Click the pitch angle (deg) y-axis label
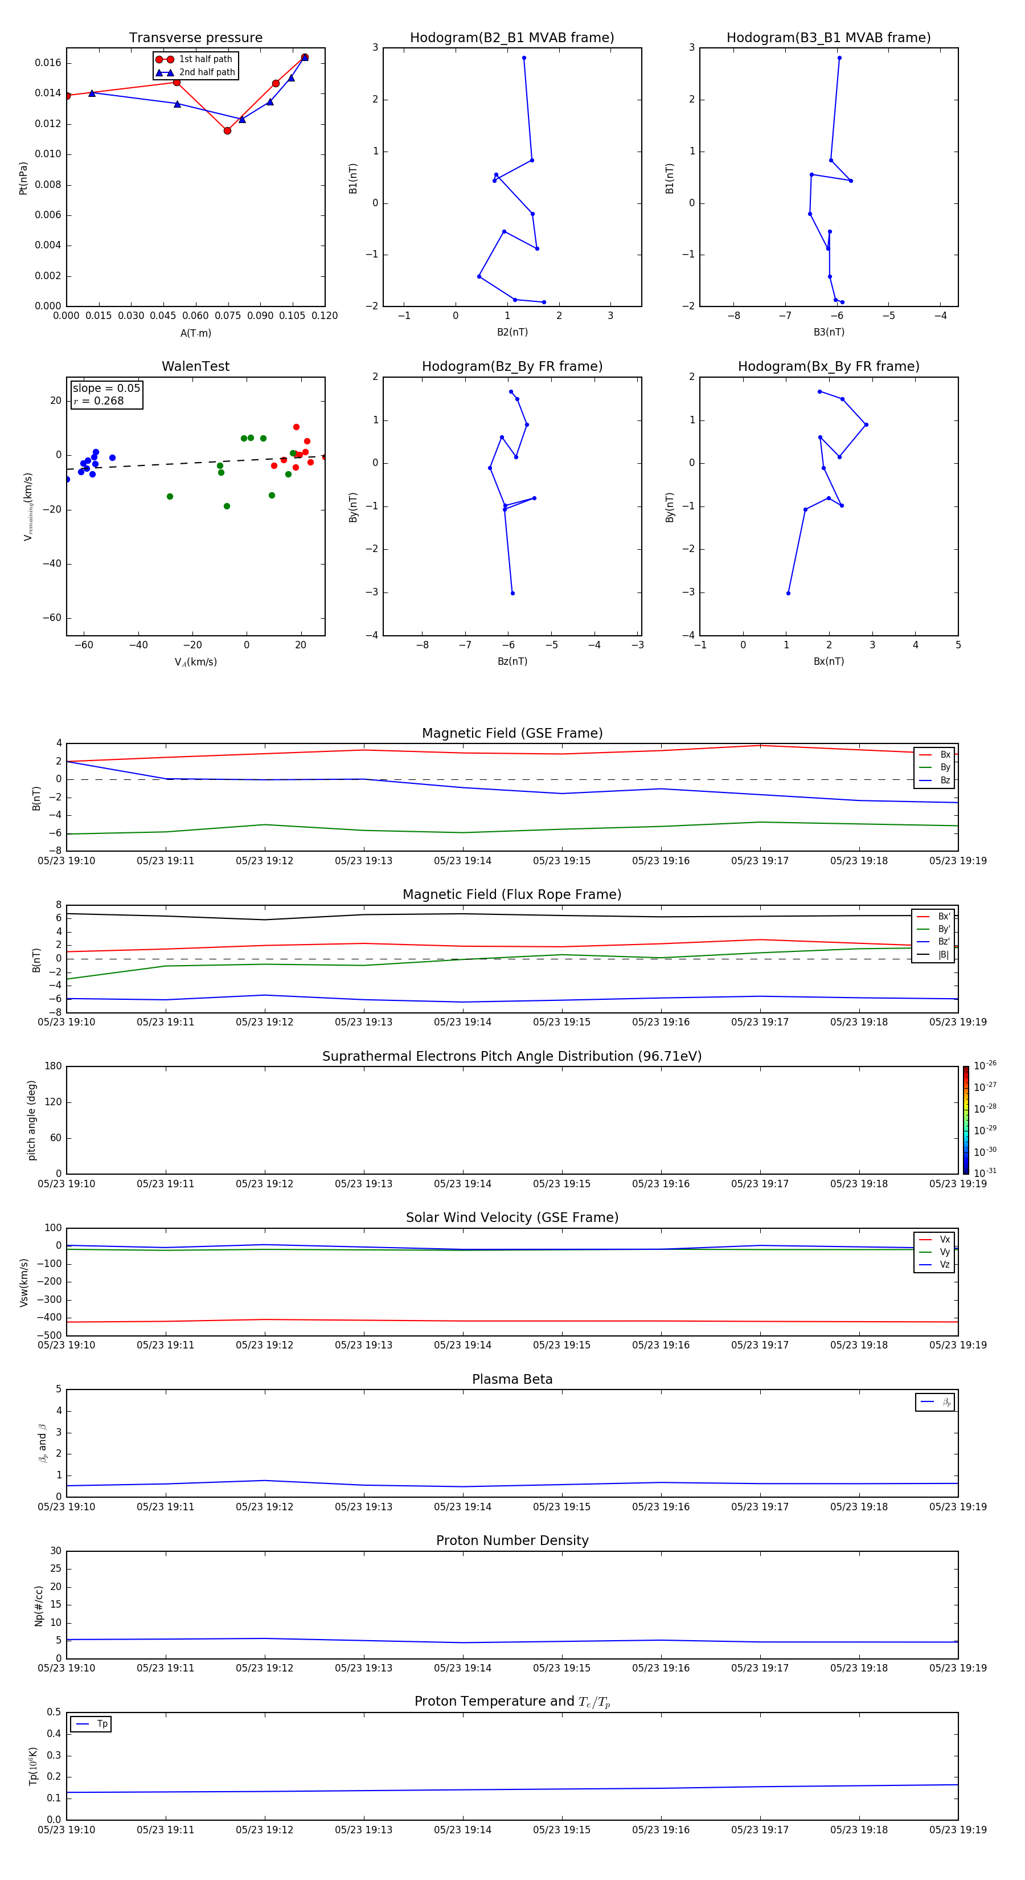 [x=31, y=1120]
